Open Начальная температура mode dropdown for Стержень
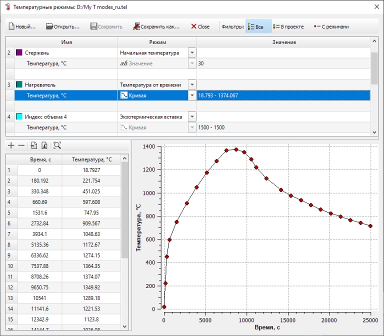 [x=192, y=53]
